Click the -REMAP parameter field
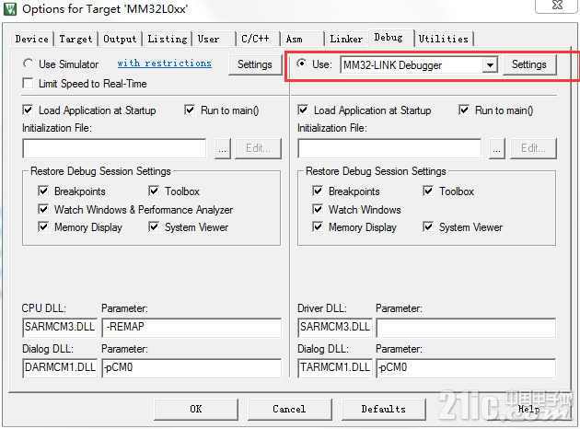Image resolution: width=580 pixels, height=429 pixels. 191,328
